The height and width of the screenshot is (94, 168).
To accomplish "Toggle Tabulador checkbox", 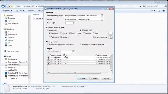I will pyautogui.click(x=49, y=33).
